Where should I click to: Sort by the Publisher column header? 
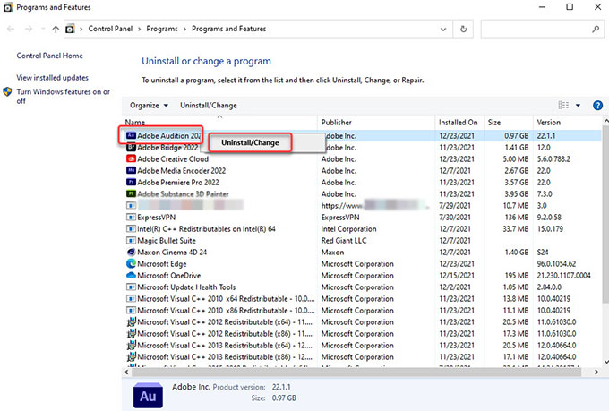pyautogui.click(x=376, y=122)
